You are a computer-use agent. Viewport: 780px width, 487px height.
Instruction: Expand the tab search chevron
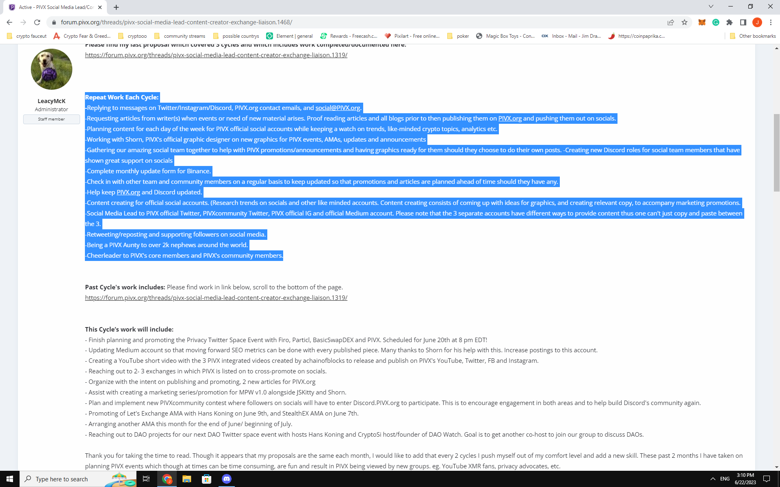click(x=711, y=6)
